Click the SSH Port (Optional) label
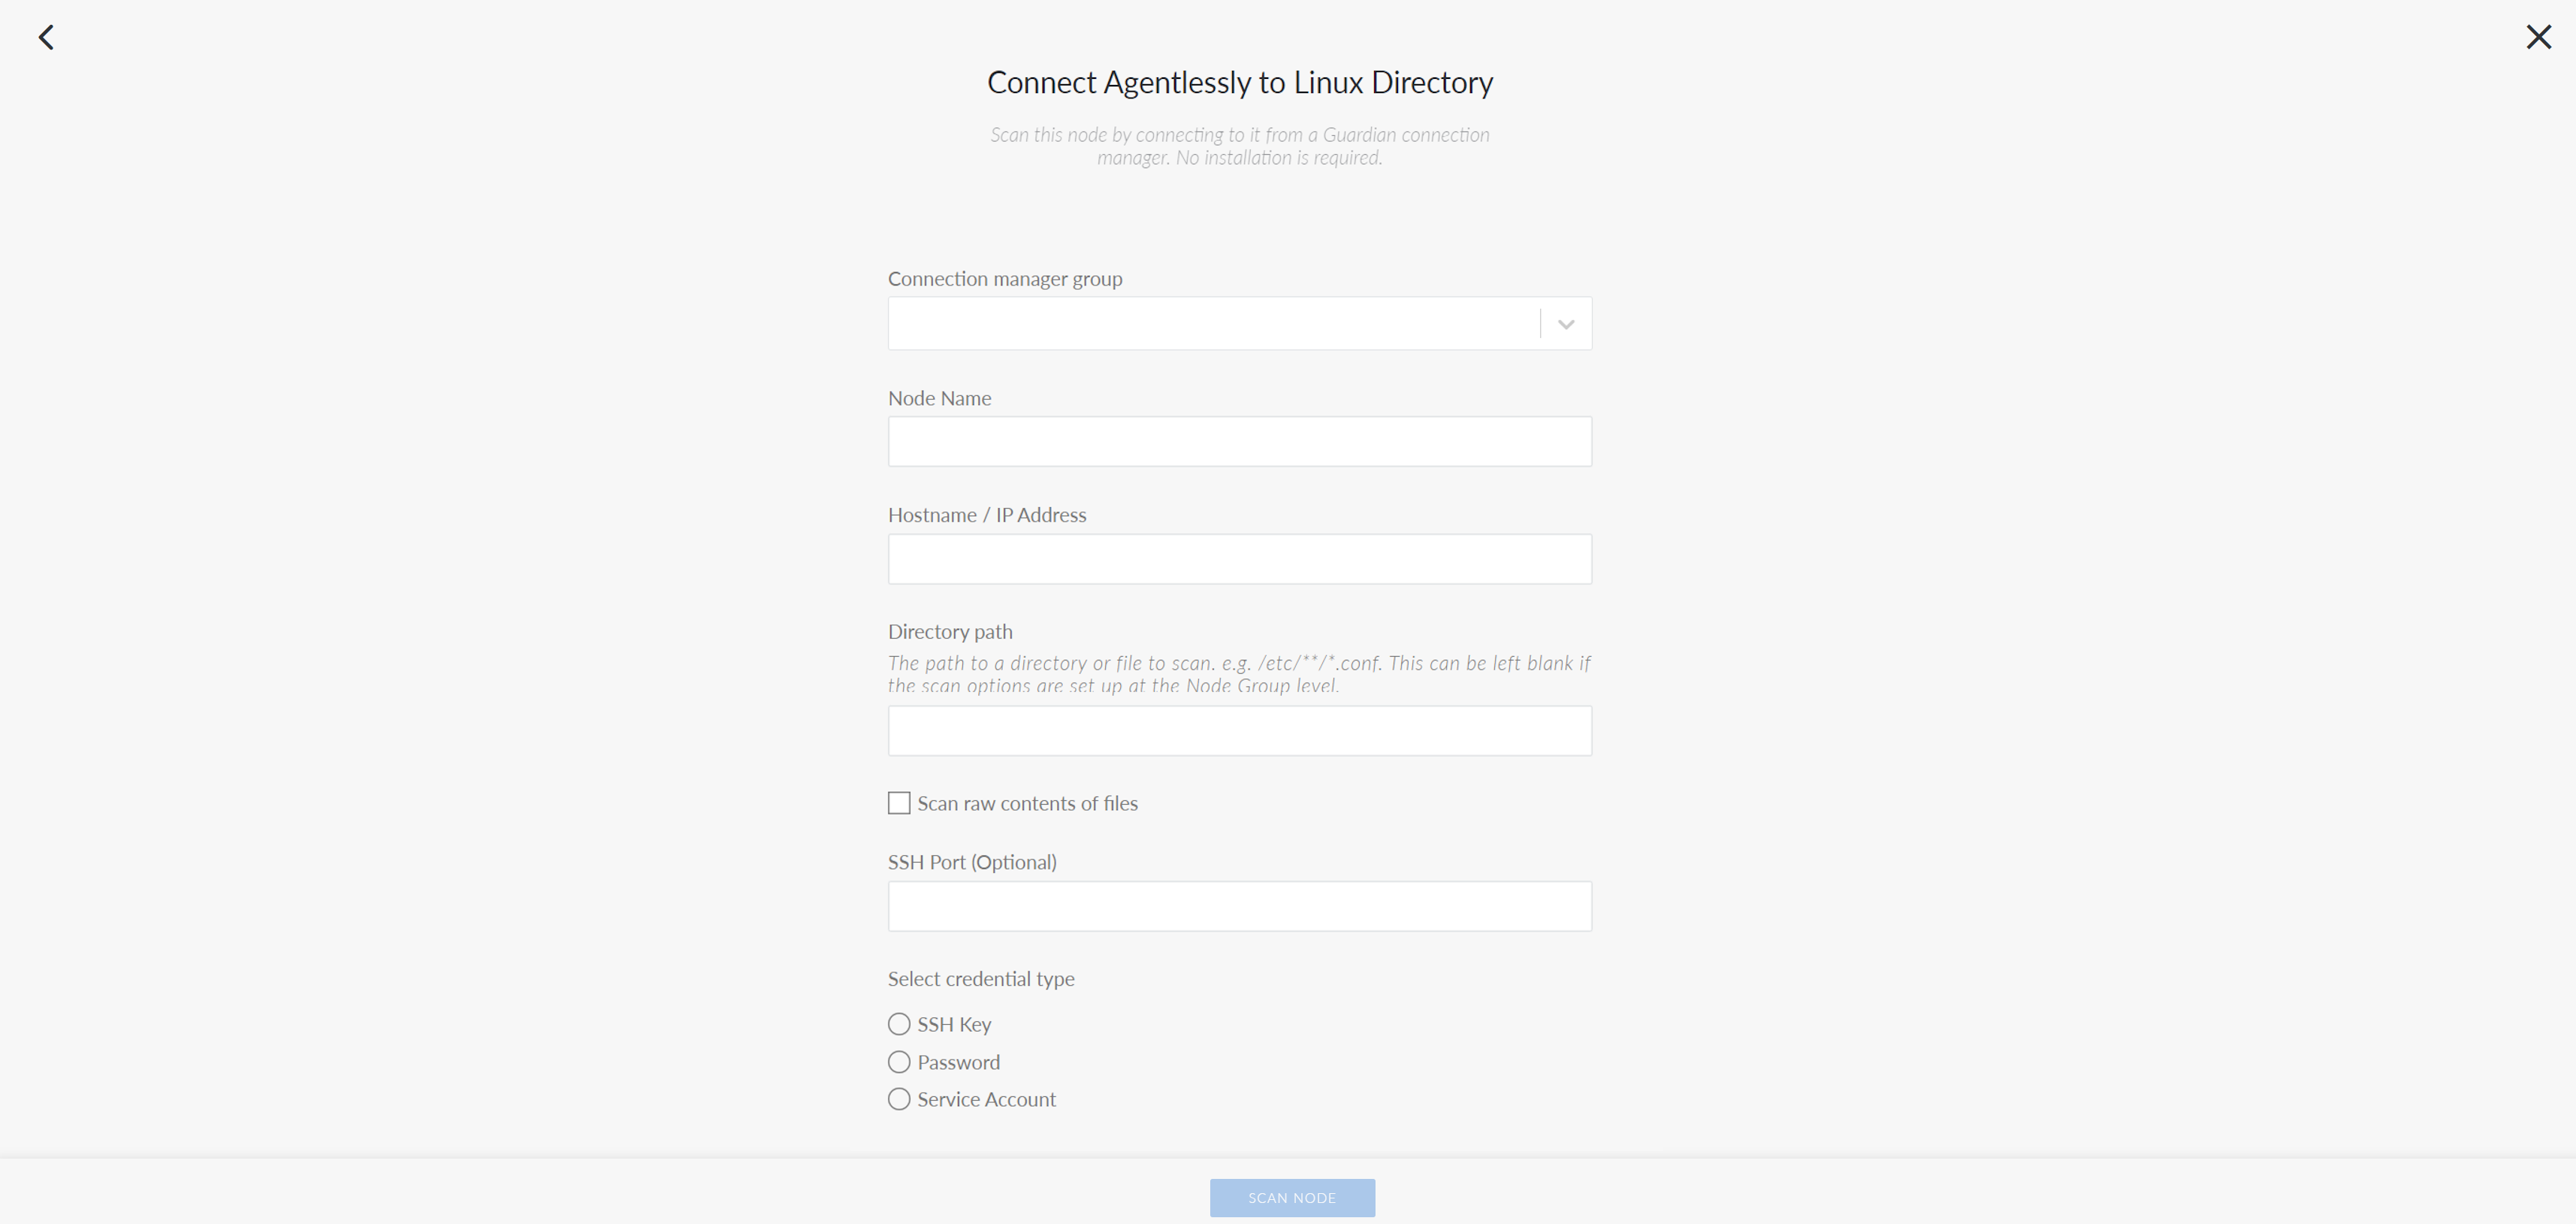 point(972,862)
